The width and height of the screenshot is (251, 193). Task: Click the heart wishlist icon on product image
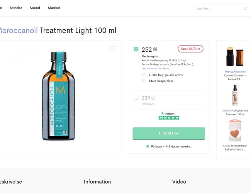point(113,48)
